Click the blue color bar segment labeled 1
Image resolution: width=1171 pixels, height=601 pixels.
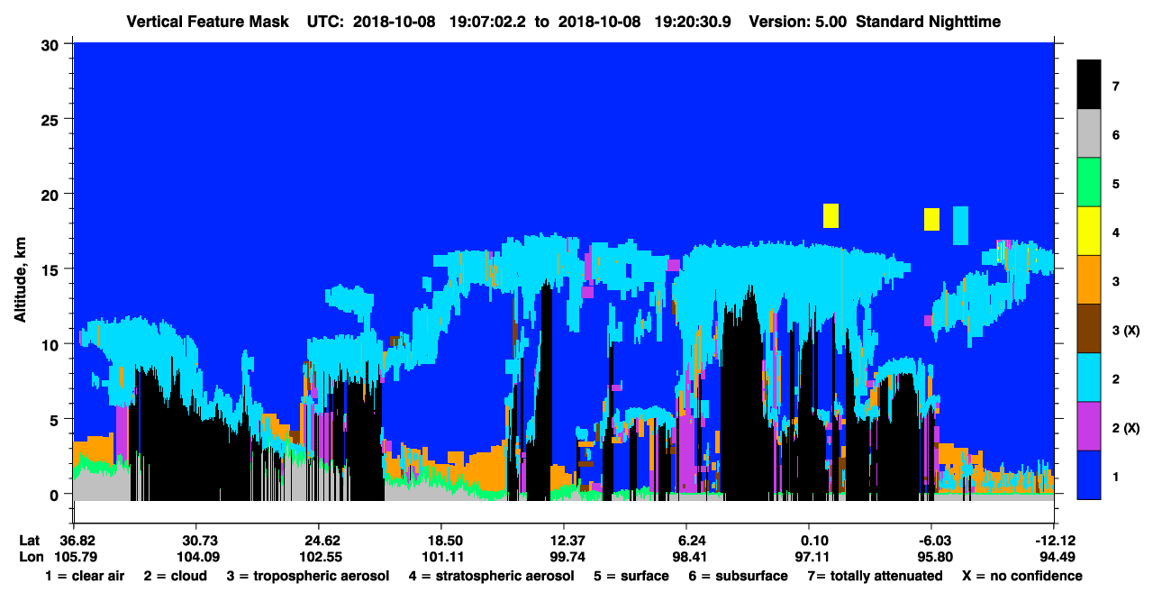pyautogui.click(x=1089, y=474)
